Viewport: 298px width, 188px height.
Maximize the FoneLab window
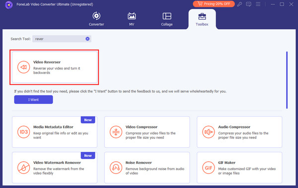pos(282,4)
